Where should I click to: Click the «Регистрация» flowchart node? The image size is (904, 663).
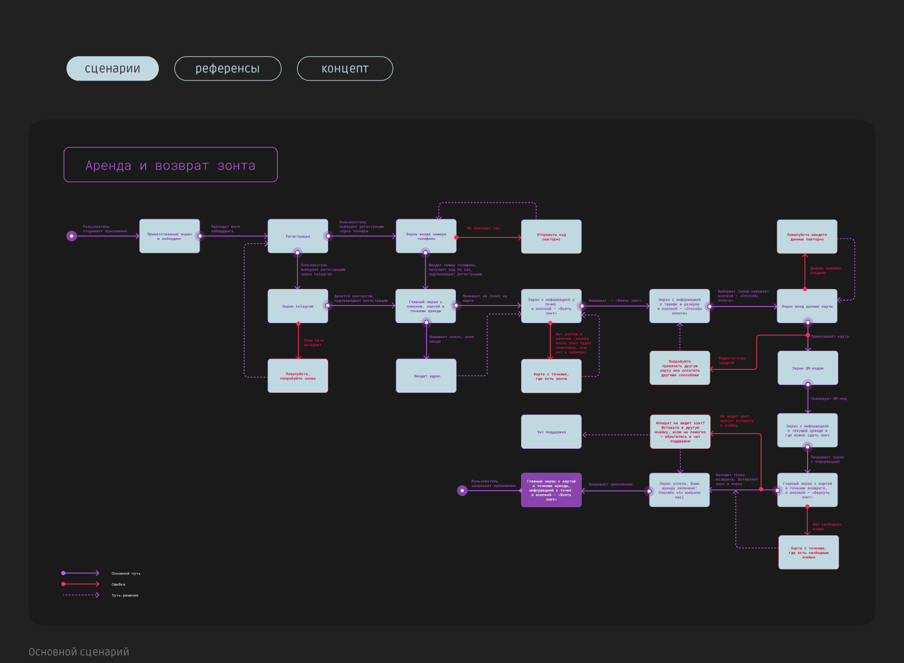coord(298,236)
